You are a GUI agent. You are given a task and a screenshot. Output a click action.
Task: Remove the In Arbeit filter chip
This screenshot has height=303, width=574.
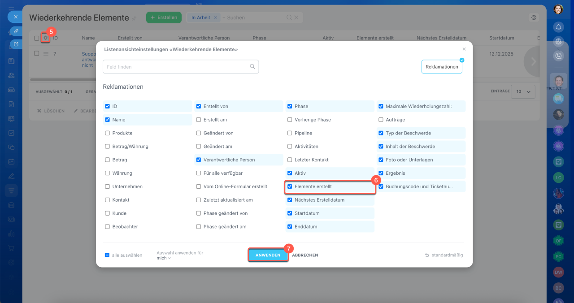215,17
